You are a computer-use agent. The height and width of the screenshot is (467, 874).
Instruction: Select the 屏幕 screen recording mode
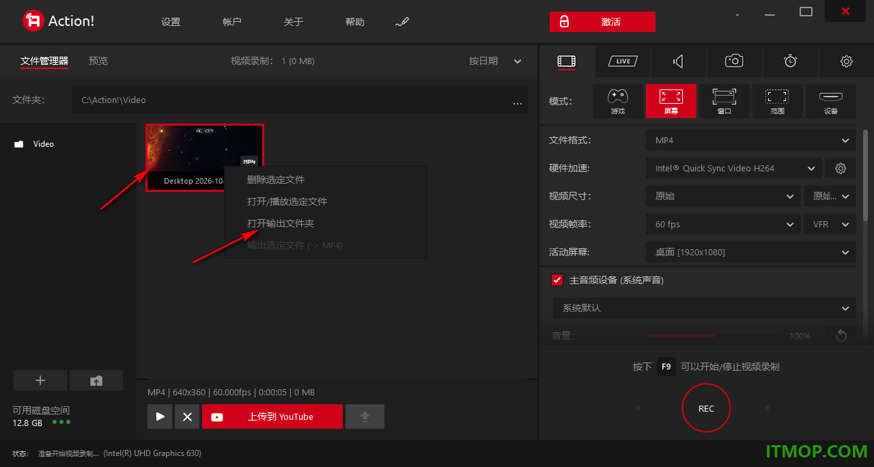pos(671,101)
